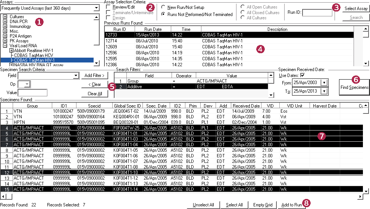
Task: Check the Design checkbox
Action: [108, 17]
